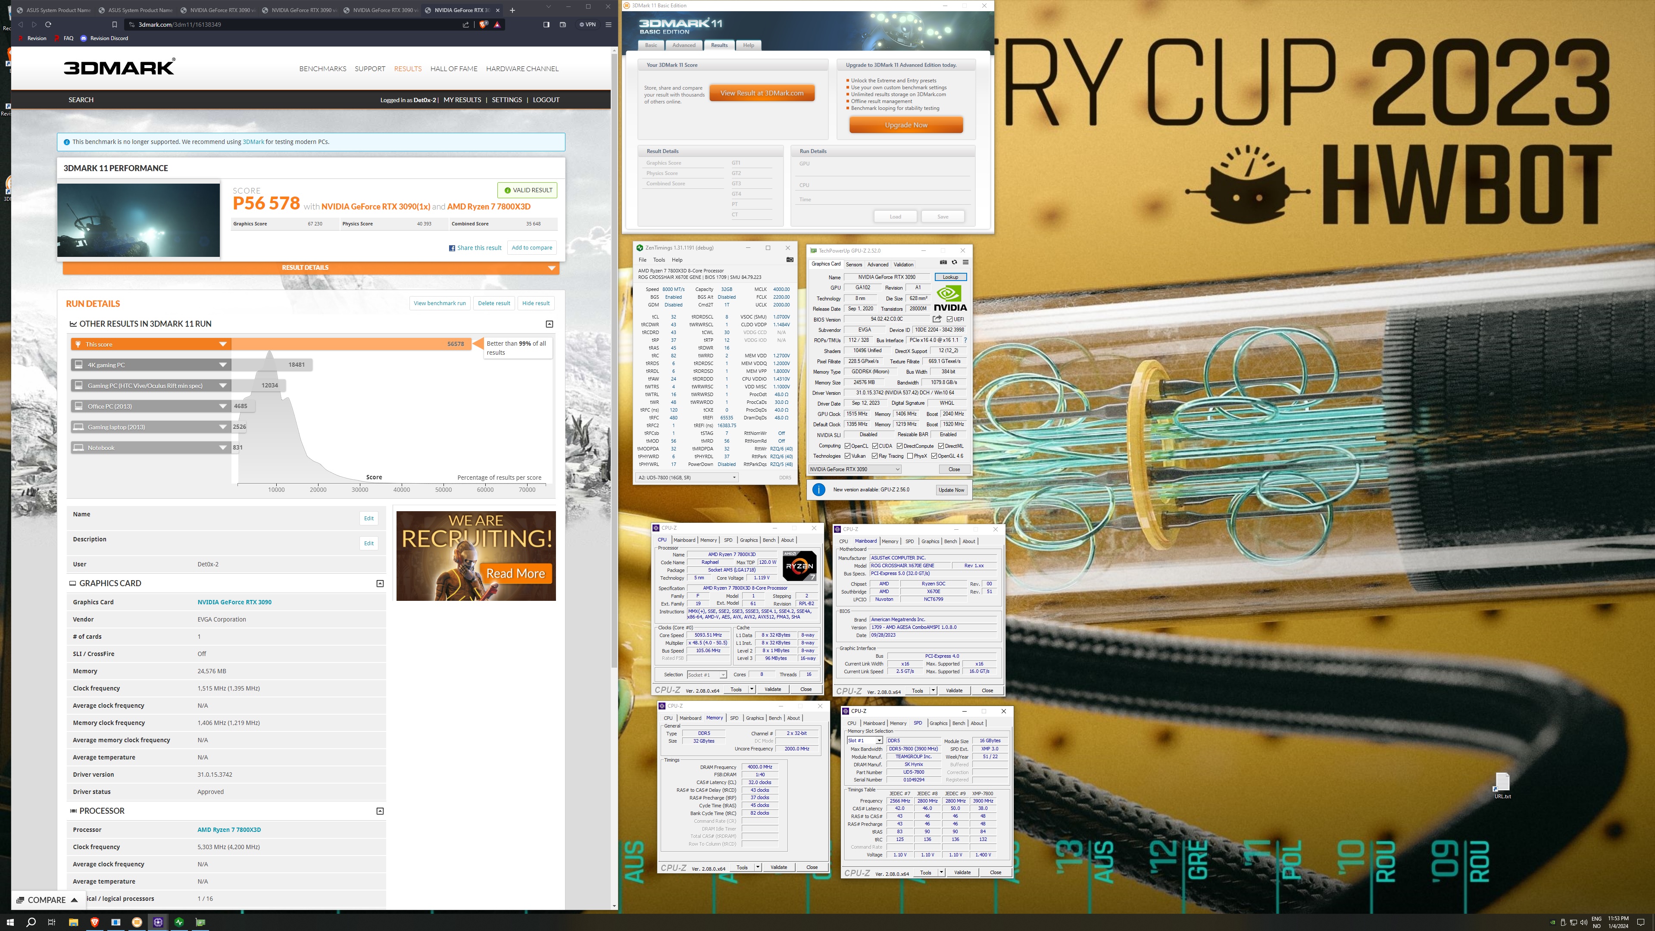This screenshot has width=1655, height=931.
Task: Open Task View on the taskbar
Action: click(x=51, y=922)
